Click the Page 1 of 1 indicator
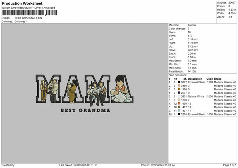 point(230,165)
